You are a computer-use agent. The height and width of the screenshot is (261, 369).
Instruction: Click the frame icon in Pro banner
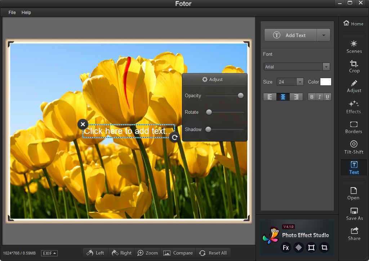(311, 248)
